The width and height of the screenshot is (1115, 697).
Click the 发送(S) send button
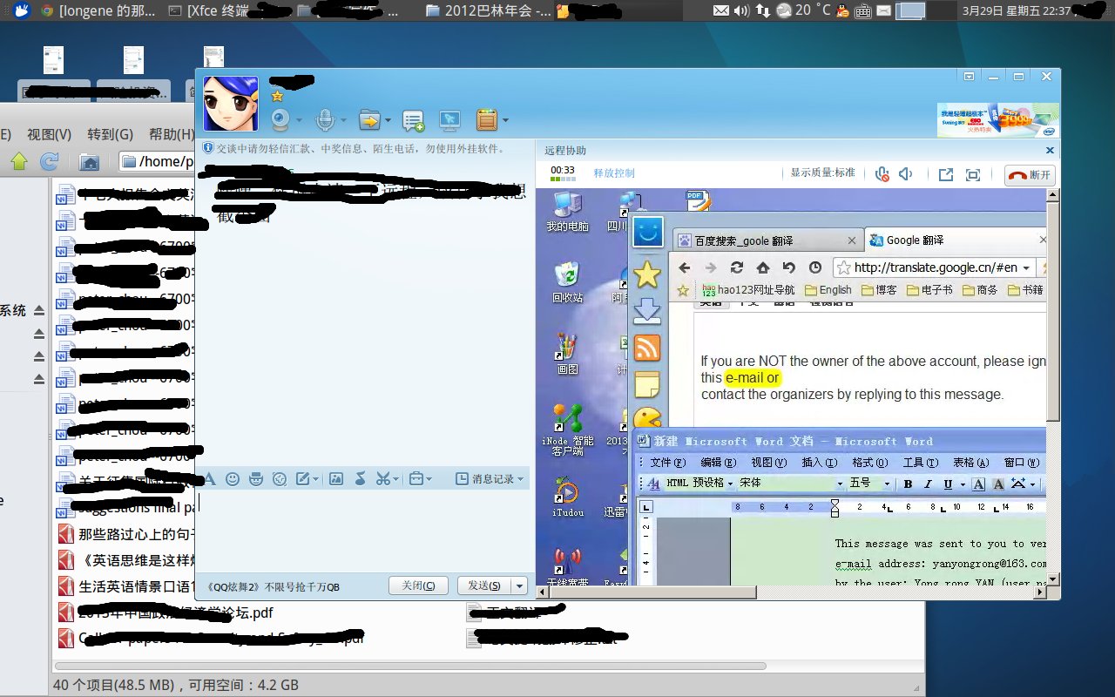coord(484,585)
